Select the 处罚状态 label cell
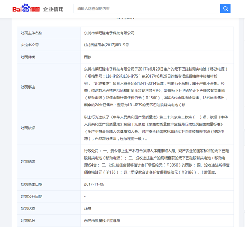This screenshot has width=245, height=227. pyautogui.click(x=49, y=208)
